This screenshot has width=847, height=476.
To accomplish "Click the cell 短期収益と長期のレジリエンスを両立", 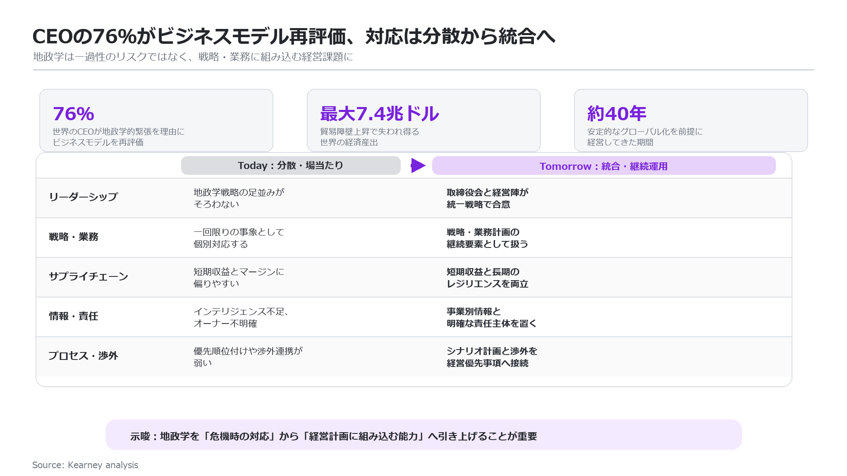I will point(488,278).
